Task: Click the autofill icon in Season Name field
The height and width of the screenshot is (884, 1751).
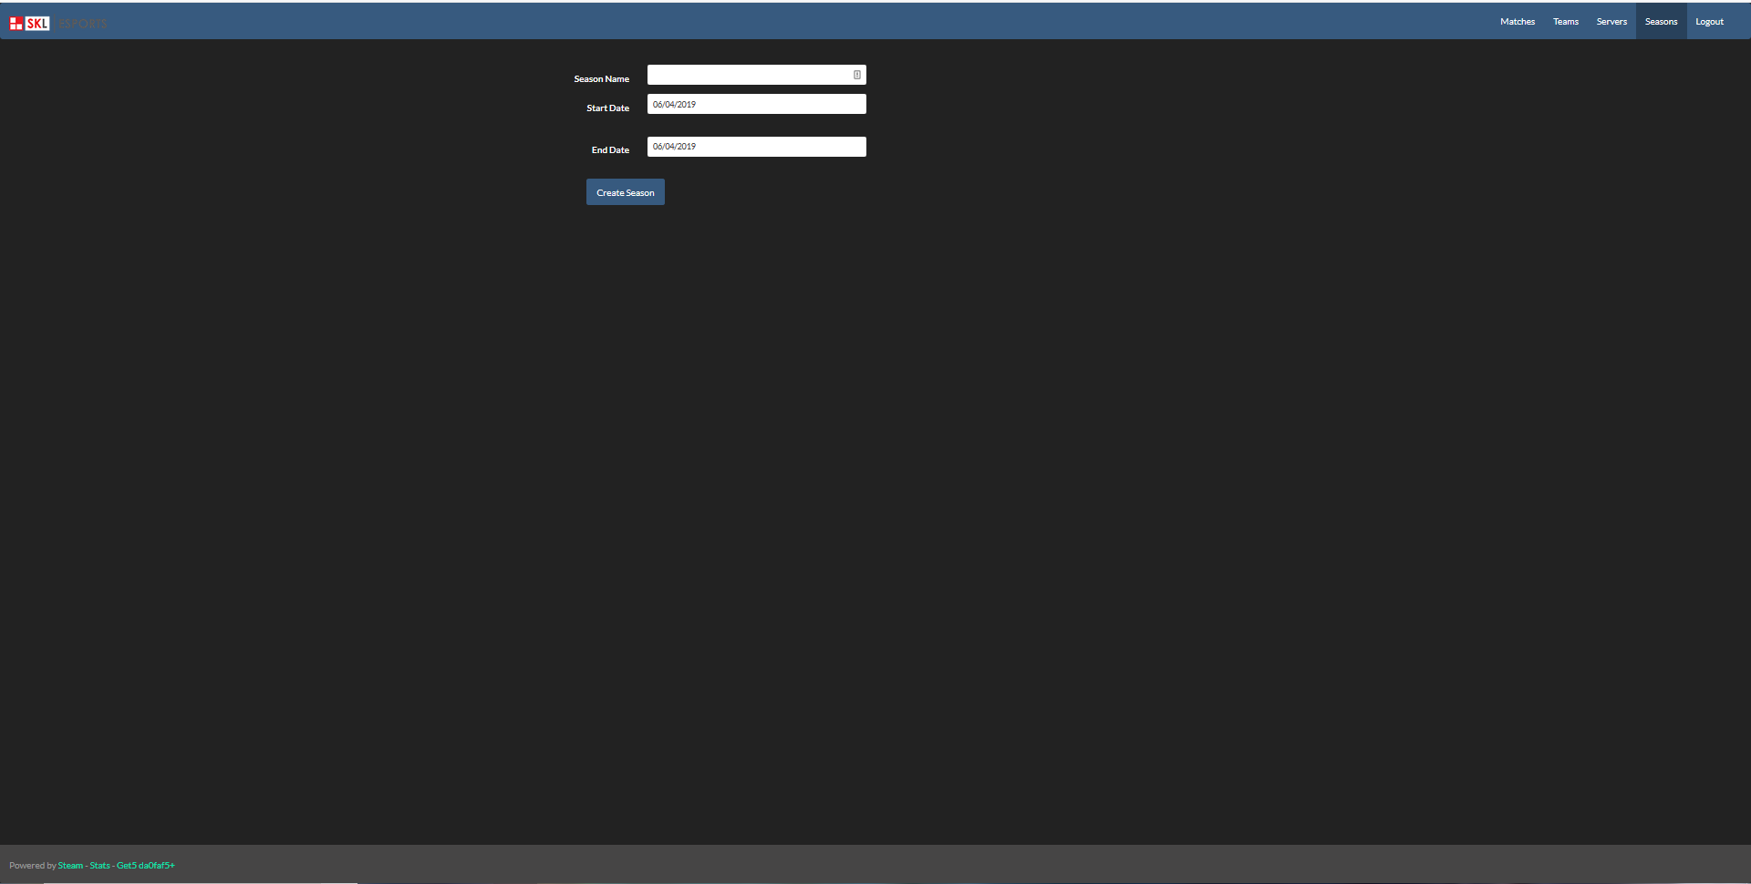Action: pyautogui.click(x=857, y=75)
